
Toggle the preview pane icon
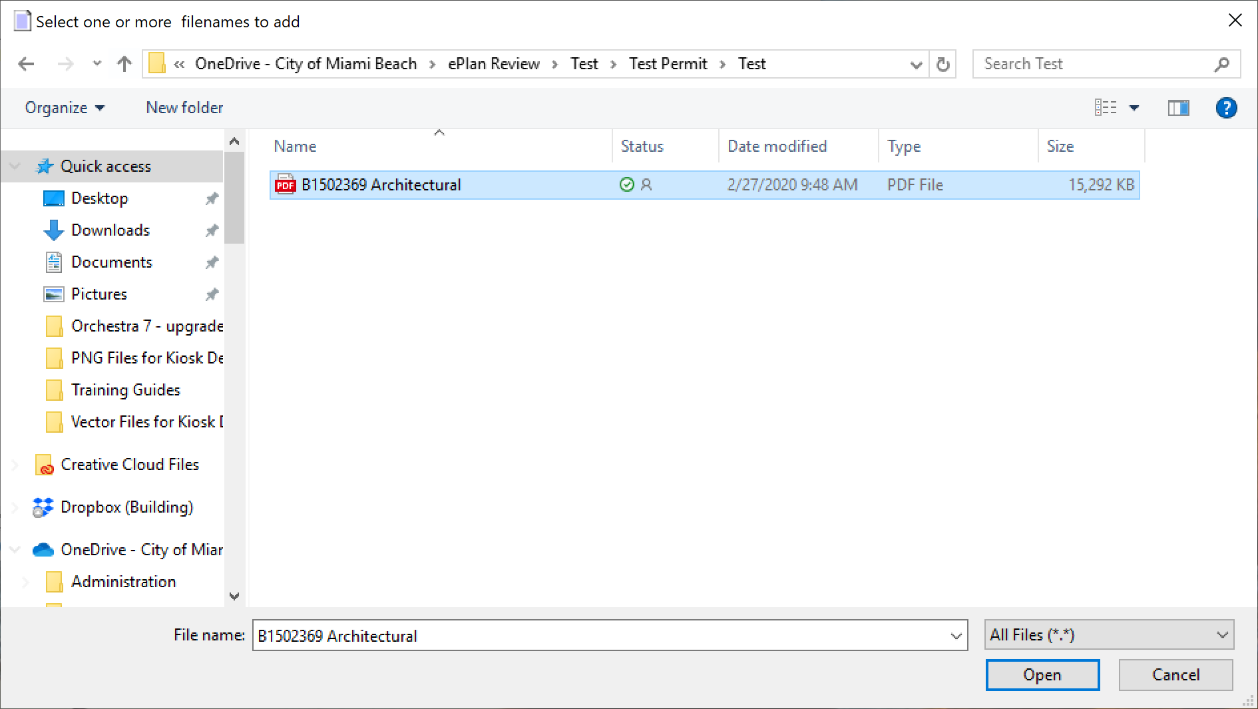pyautogui.click(x=1178, y=108)
